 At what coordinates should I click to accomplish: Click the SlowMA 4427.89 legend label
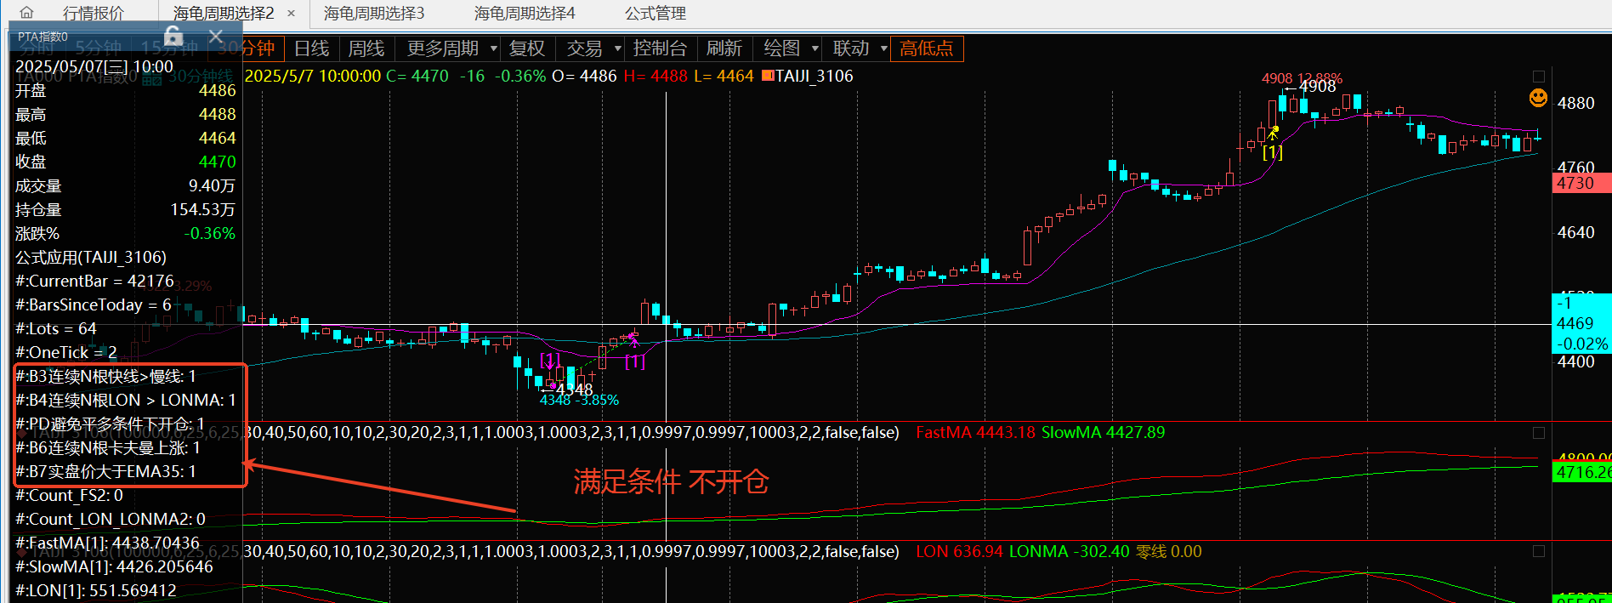(1103, 433)
